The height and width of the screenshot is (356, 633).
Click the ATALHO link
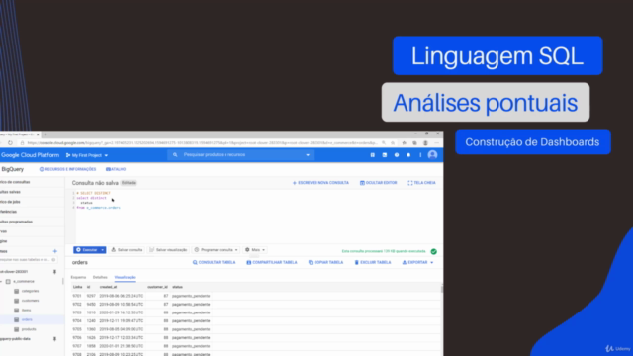pyautogui.click(x=116, y=169)
